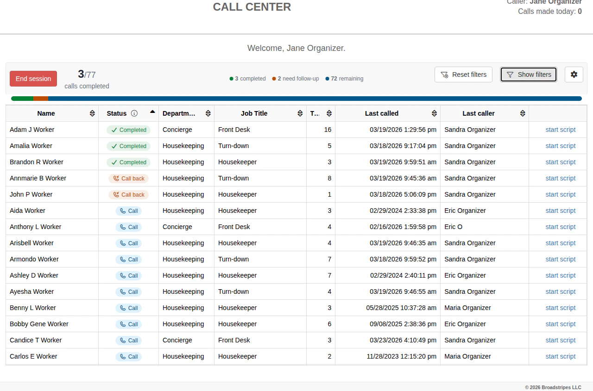The width and height of the screenshot is (593, 391).
Task: Click the sort arrows on the Department column
Action: [208, 113]
